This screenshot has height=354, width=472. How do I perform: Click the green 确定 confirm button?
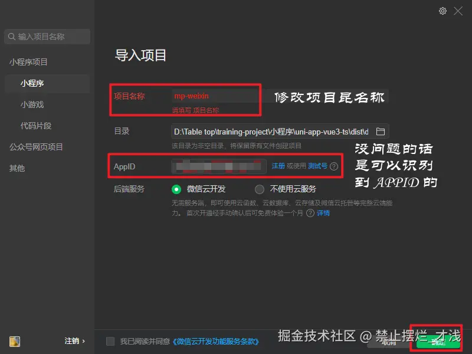[438, 342]
